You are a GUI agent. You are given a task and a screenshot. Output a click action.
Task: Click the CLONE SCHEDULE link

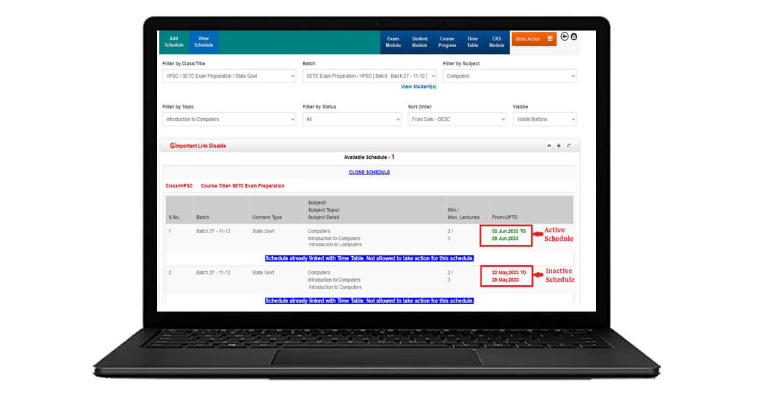coord(369,172)
